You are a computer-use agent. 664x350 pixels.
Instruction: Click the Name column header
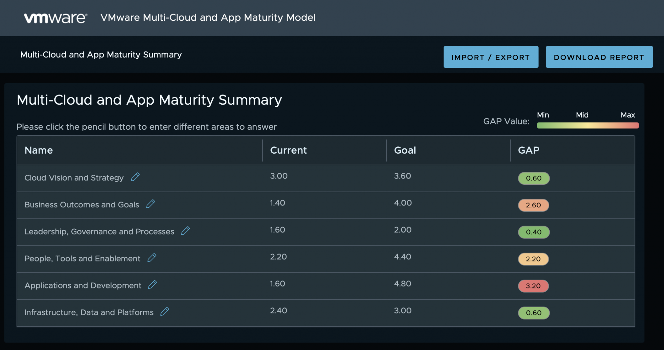pyautogui.click(x=39, y=150)
